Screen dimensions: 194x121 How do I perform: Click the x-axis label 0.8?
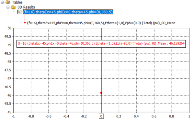pyautogui.click(x=171, y=116)
